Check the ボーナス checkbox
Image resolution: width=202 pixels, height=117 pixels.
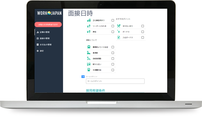click(x=143, y=32)
